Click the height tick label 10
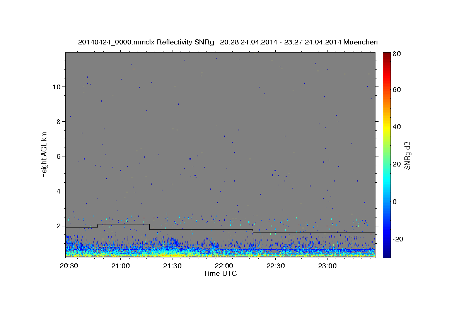464x309 pixels. 57,87
